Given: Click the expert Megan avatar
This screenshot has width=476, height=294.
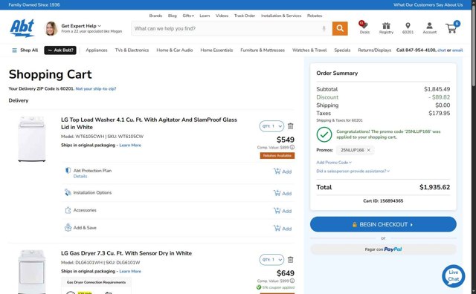Looking at the screenshot, I should click(x=51, y=28).
